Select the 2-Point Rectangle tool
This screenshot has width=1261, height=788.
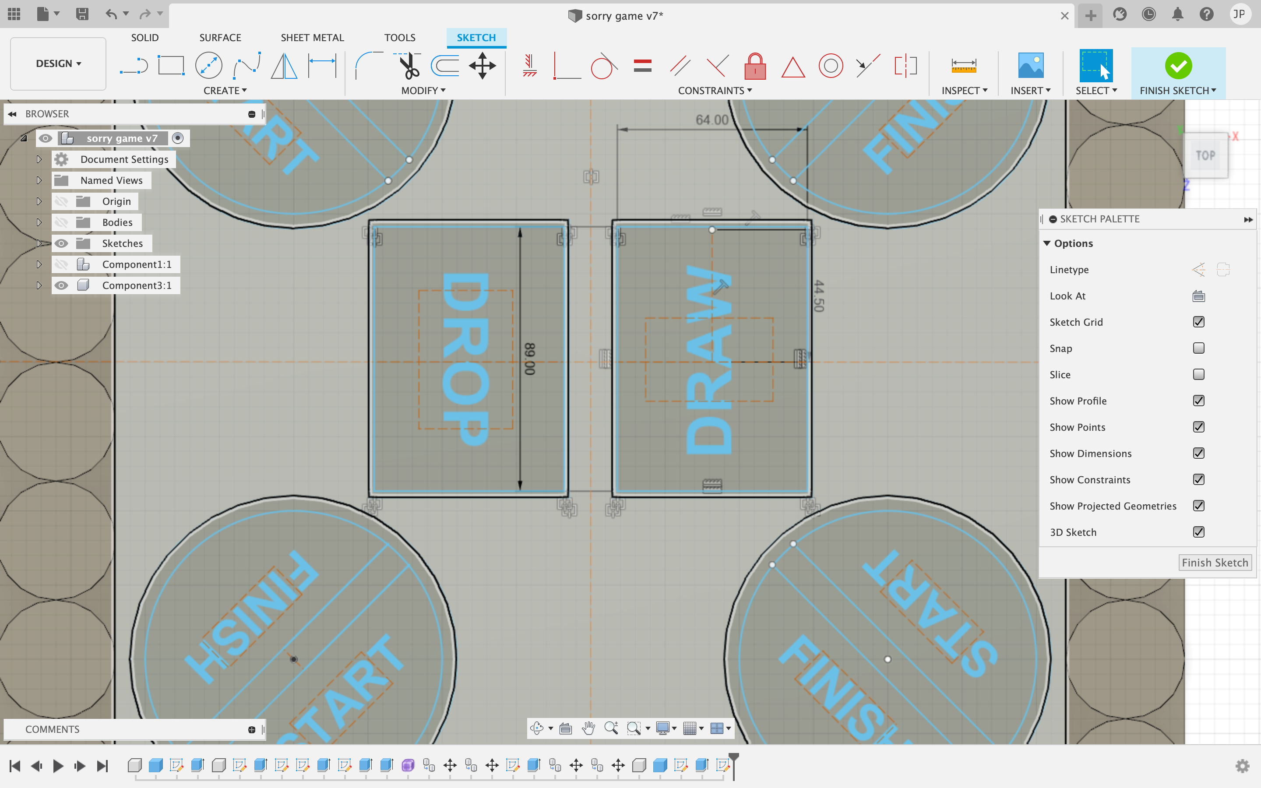(172, 66)
